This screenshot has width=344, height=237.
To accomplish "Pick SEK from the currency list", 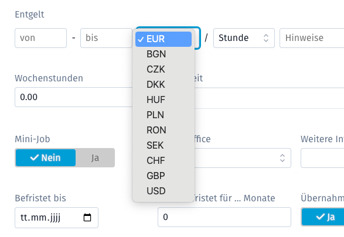I will tap(164, 145).
